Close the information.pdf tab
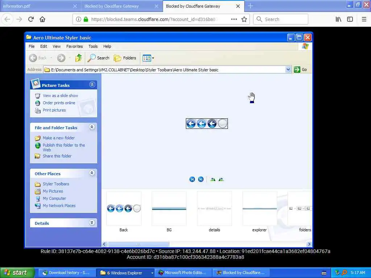 click(x=75, y=6)
